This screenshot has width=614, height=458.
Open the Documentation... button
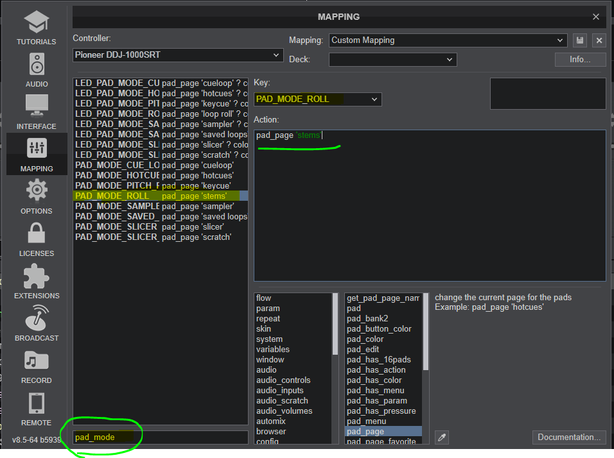pyautogui.click(x=569, y=437)
